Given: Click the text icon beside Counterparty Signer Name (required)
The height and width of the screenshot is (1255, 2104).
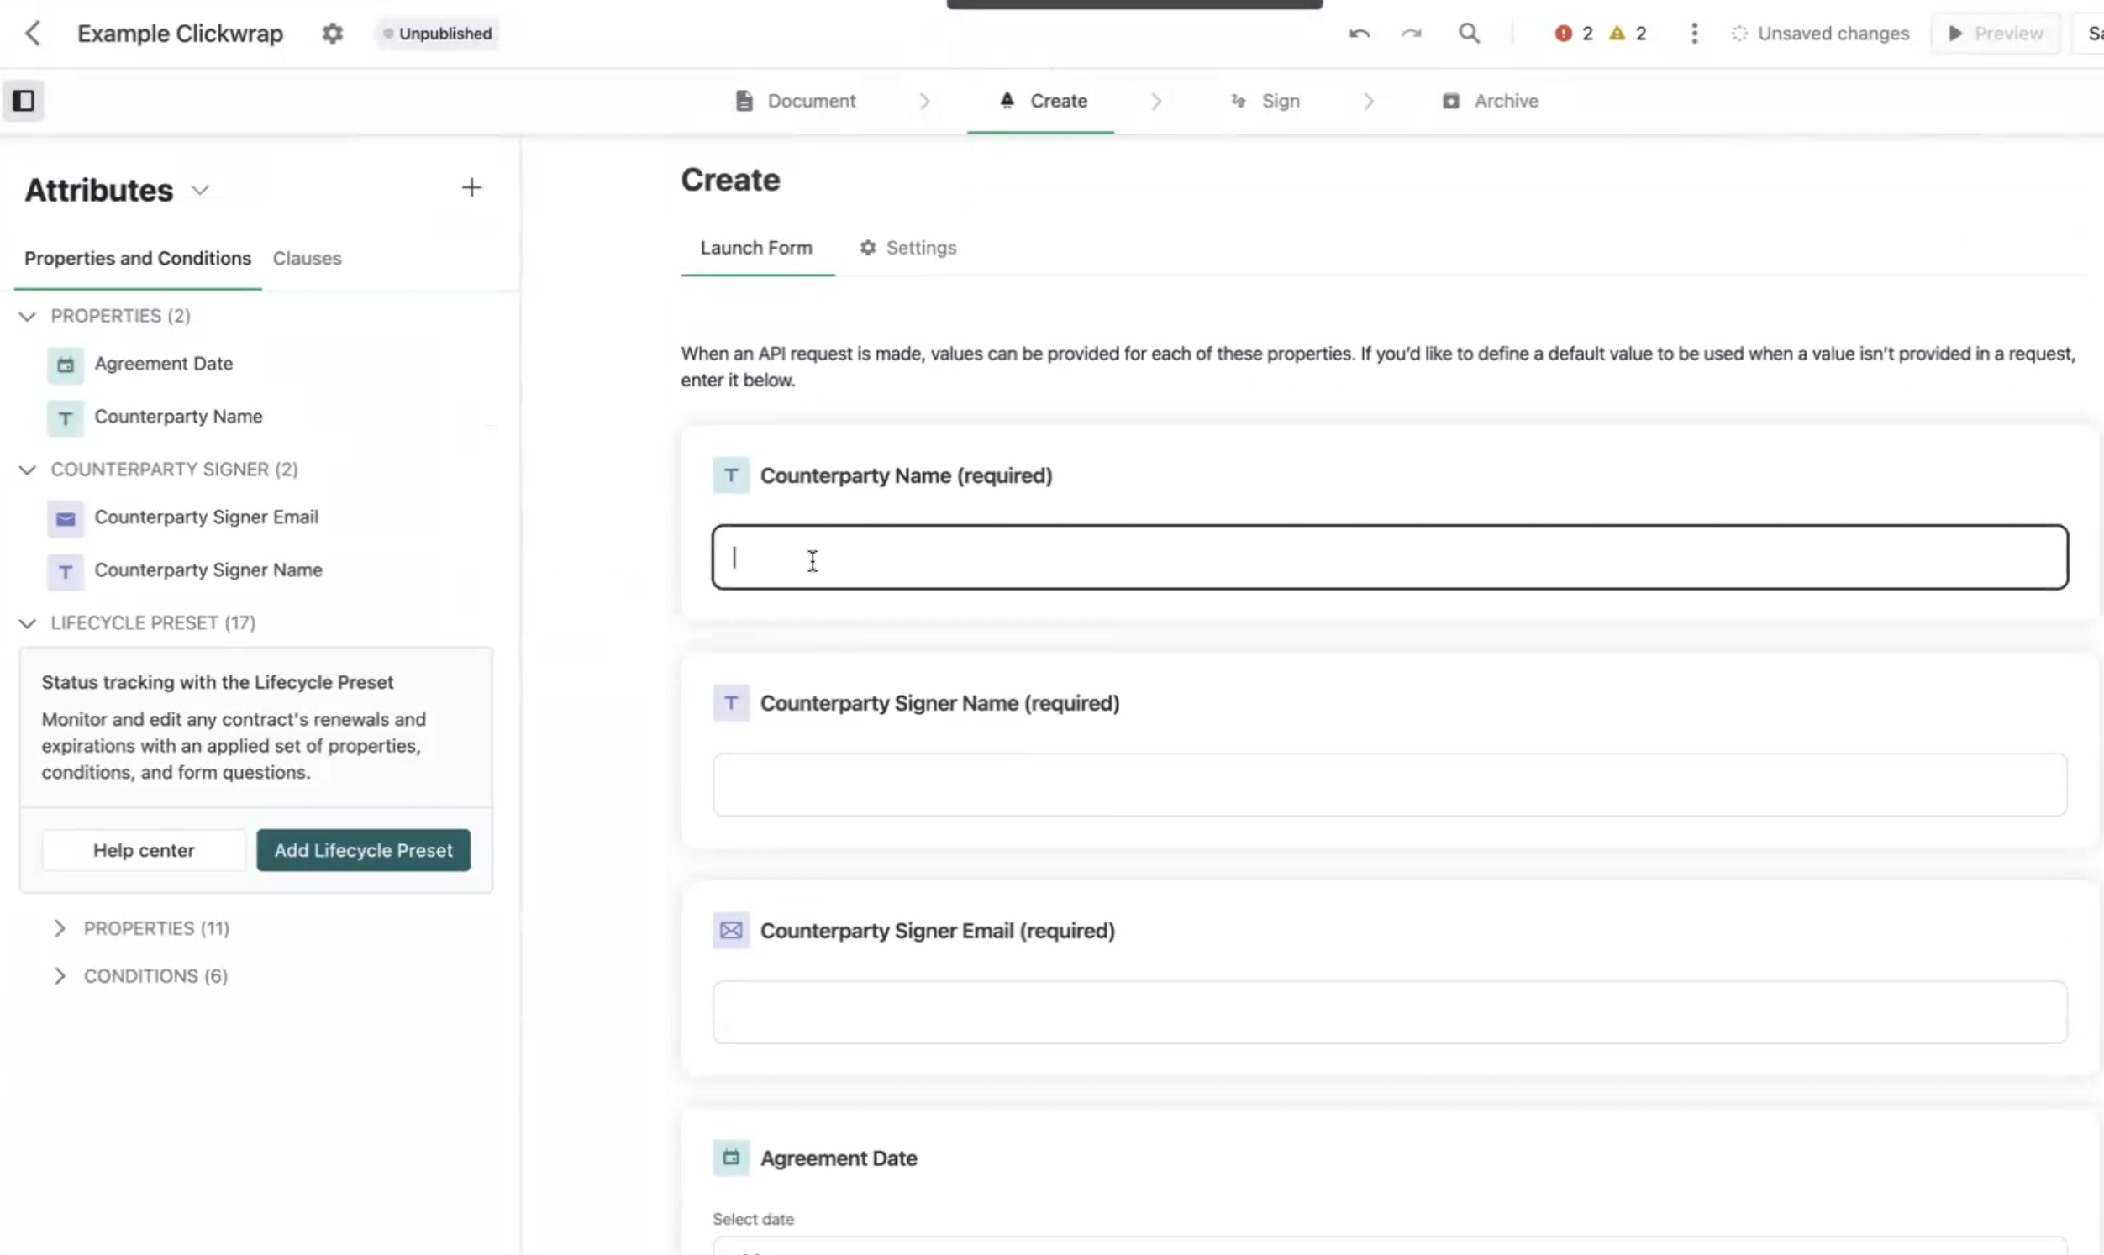Looking at the screenshot, I should pyautogui.click(x=731, y=703).
